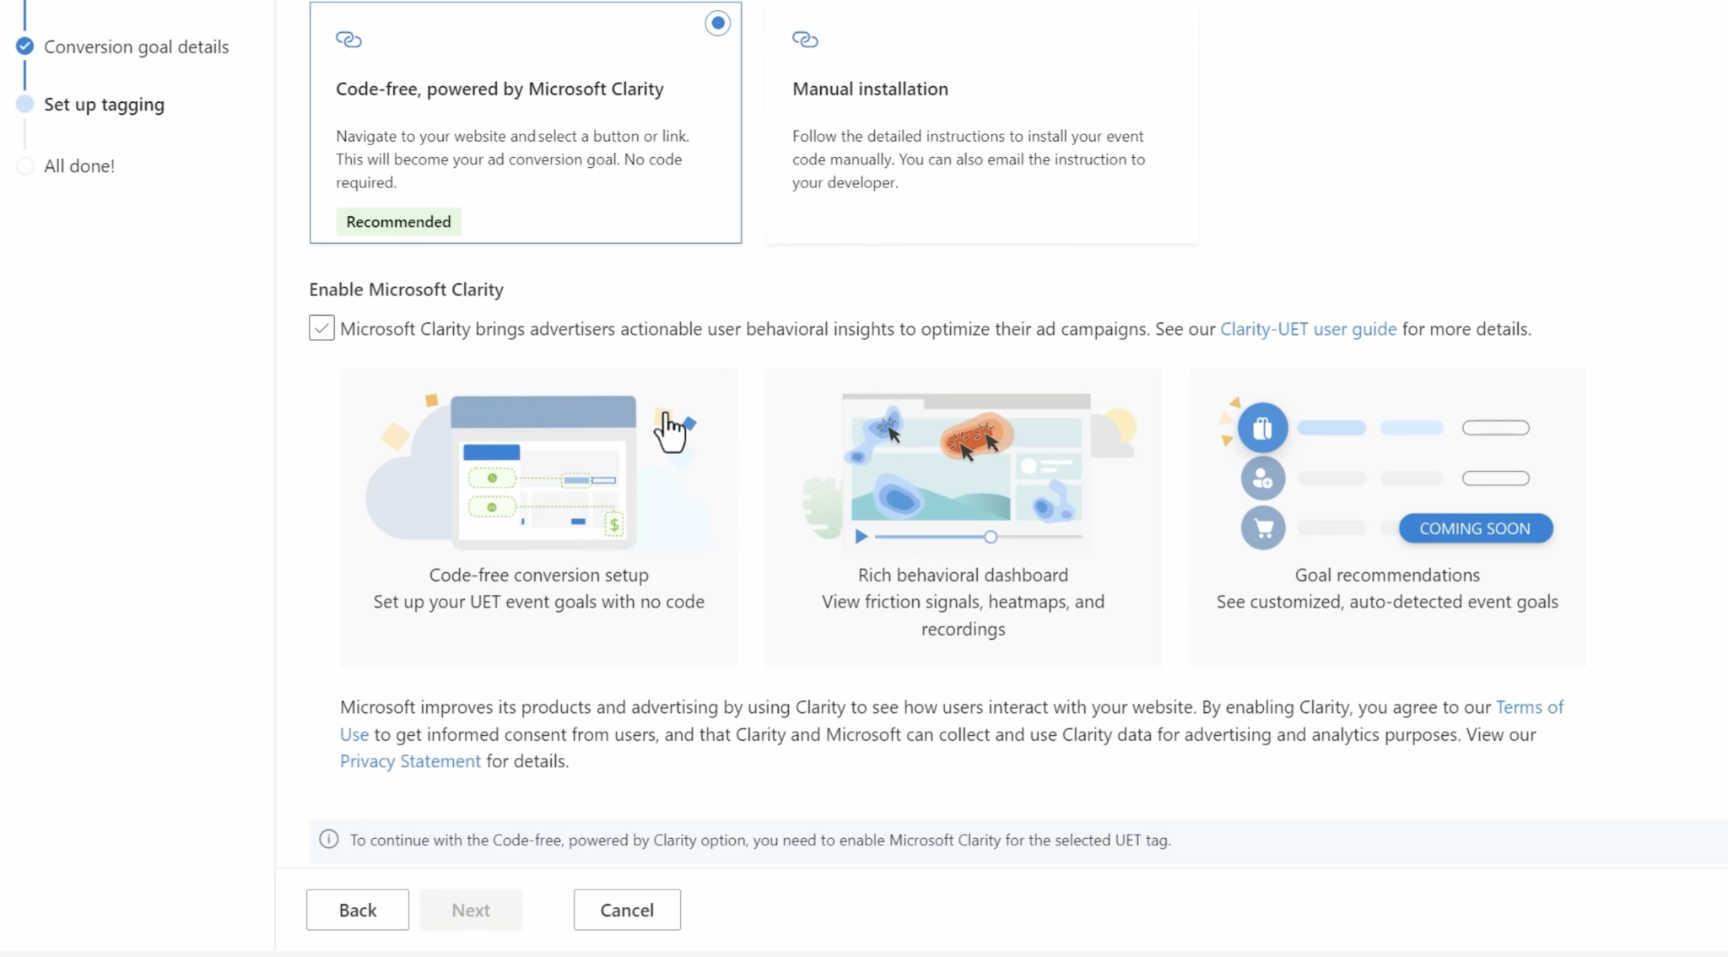Image resolution: width=1728 pixels, height=957 pixels.
Task: Click the disabled Next button
Action: click(x=471, y=910)
